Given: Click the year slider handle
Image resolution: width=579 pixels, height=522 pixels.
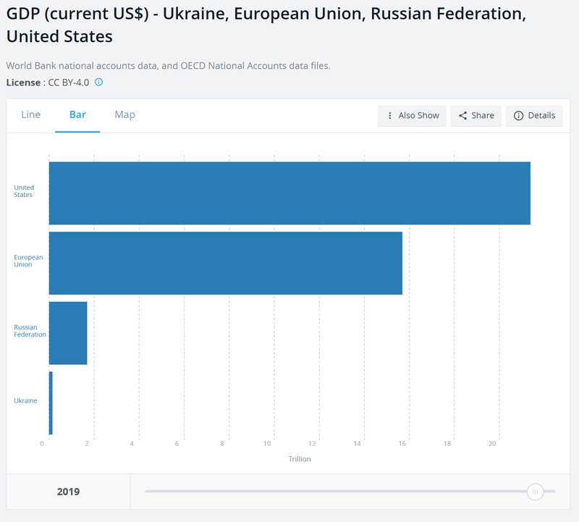Looking at the screenshot, I should [536, 492].
